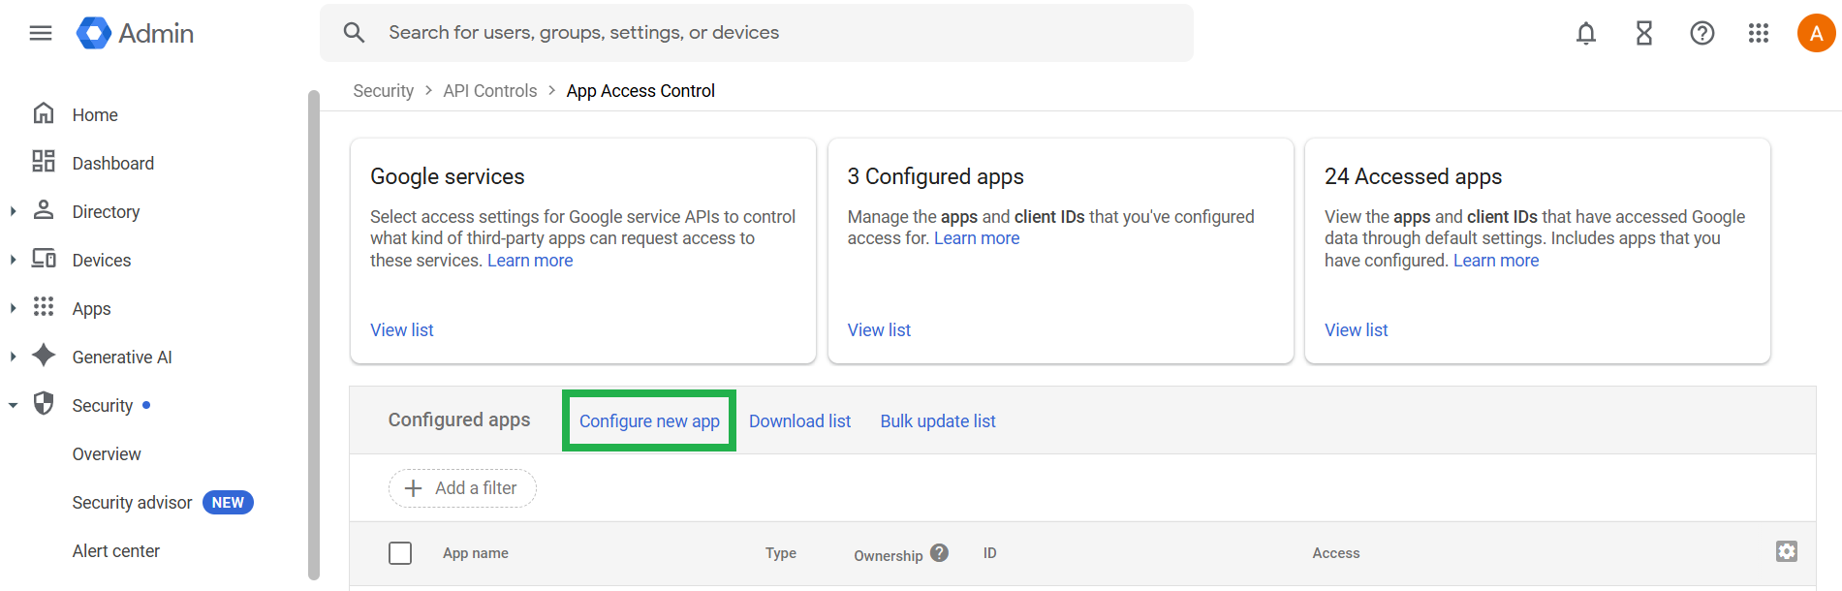1842x591 pixels.
Task: Open the table column settings gear
Action: pyautogui.click(x=1787, y=551)
